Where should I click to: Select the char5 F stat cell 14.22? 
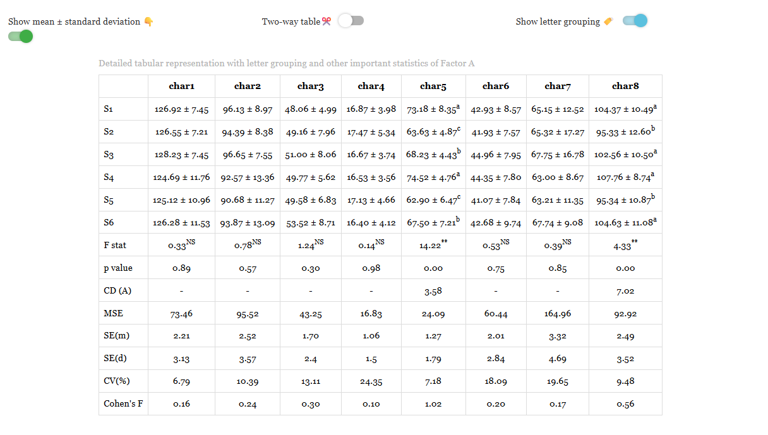[433, 245]
